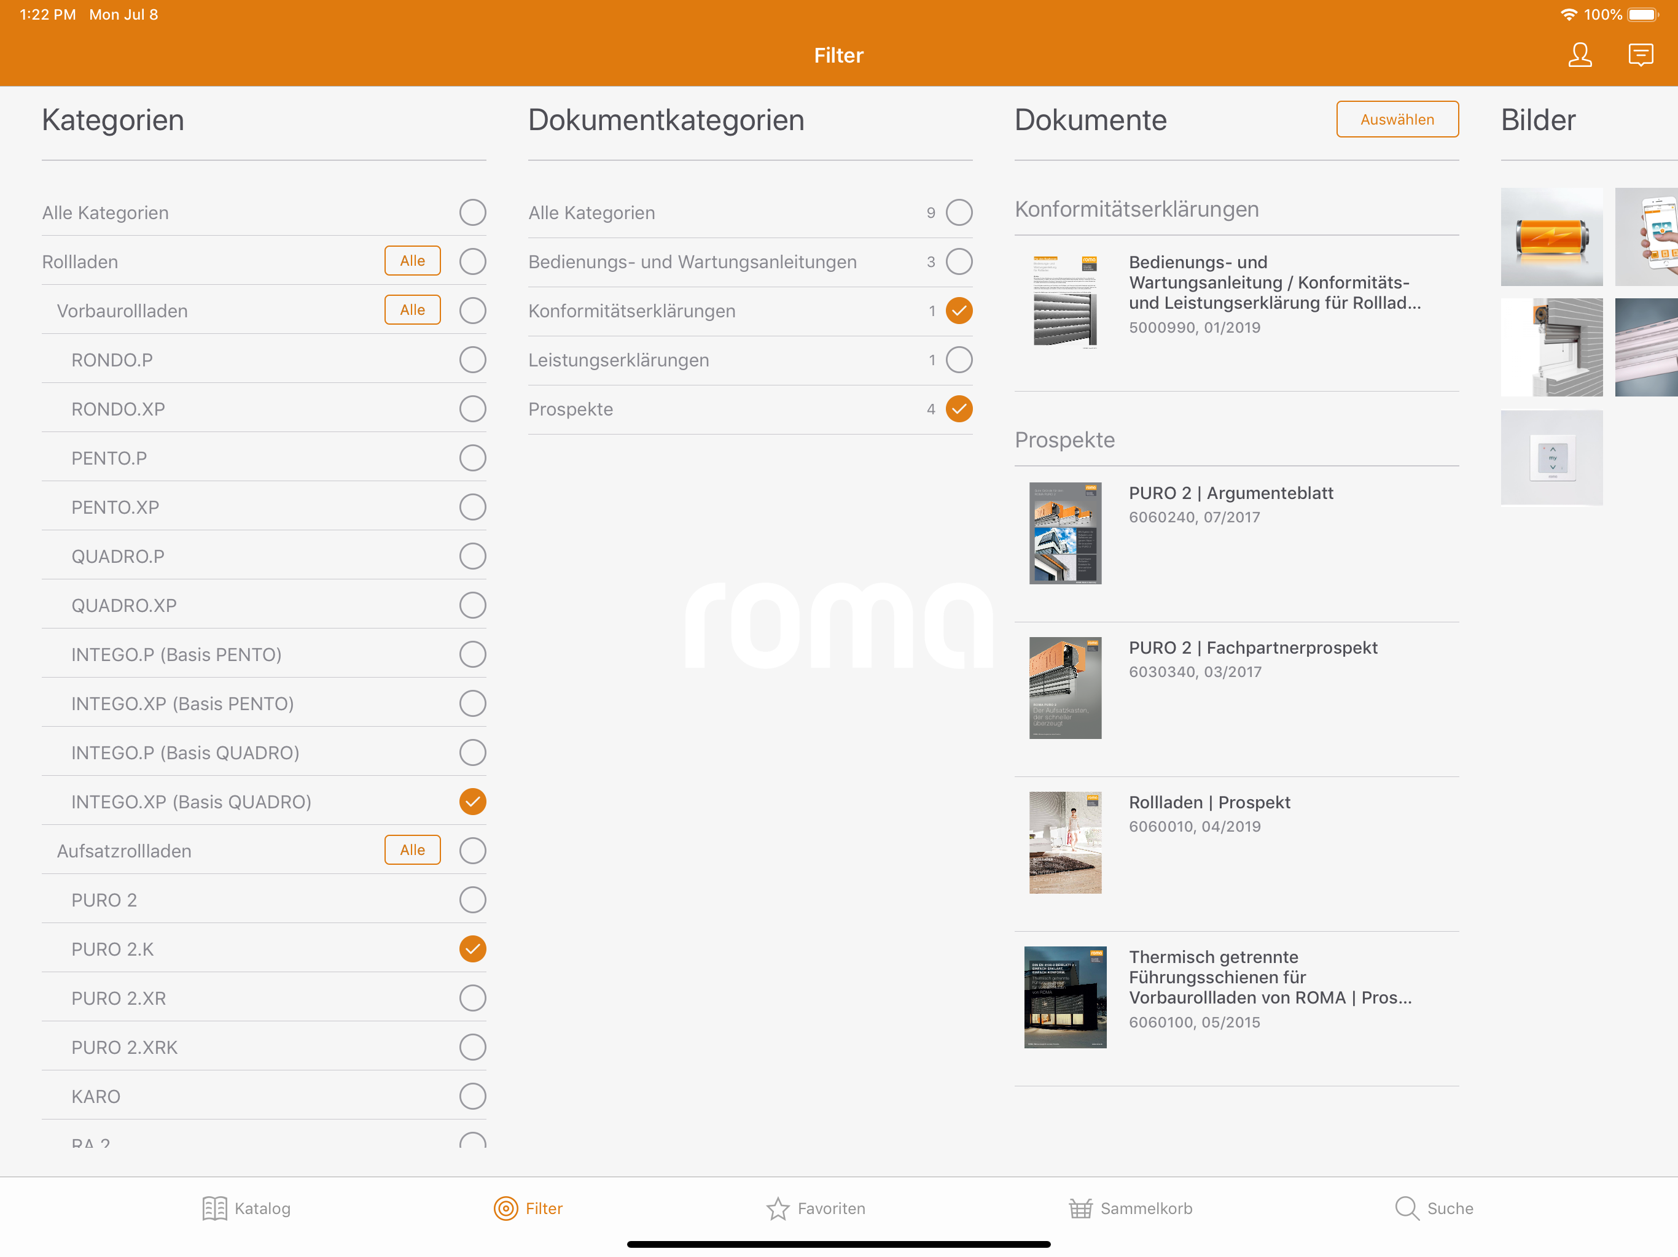Click Alle button next to Vorbaurollladen
The image size is (1678, 1257).
pos(413,310)
